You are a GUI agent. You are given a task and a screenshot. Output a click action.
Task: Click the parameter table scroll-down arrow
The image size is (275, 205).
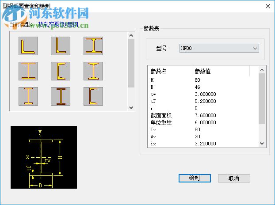coord(262,144)
